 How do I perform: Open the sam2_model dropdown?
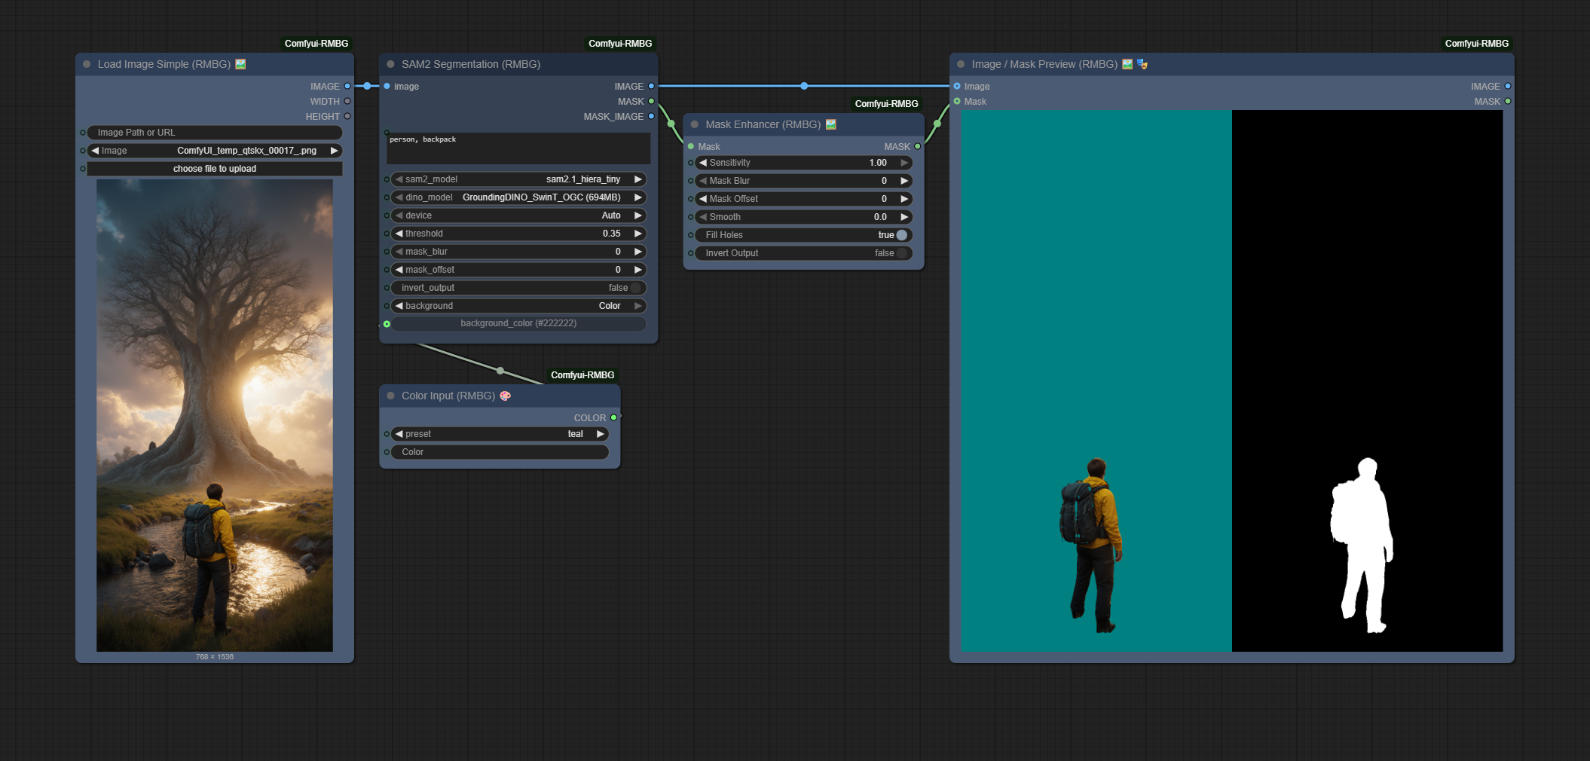click(518, 179)
